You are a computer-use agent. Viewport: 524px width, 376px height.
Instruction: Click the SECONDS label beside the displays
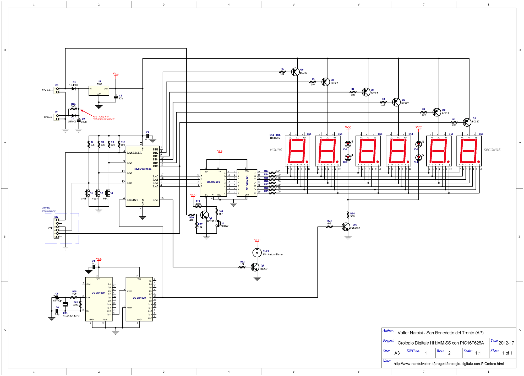click(492, 150)
